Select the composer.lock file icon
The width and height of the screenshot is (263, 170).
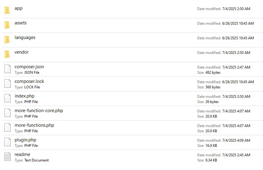pyautogui.click(x=7, y=84)
